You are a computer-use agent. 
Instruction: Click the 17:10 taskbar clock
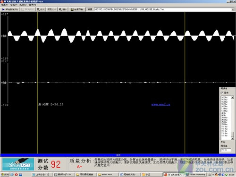(231, 175)
